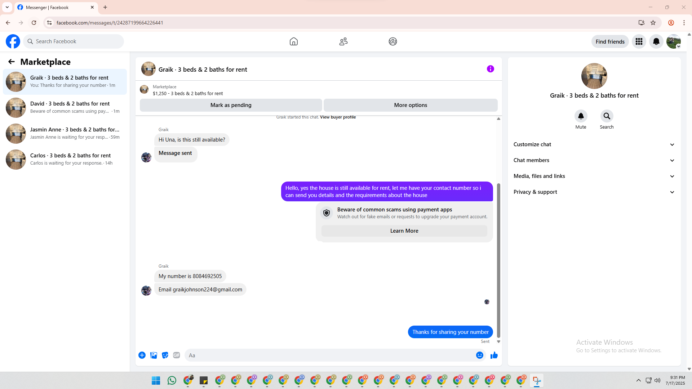
Task: Click the browser address bar URL
Action: [110, 23]
